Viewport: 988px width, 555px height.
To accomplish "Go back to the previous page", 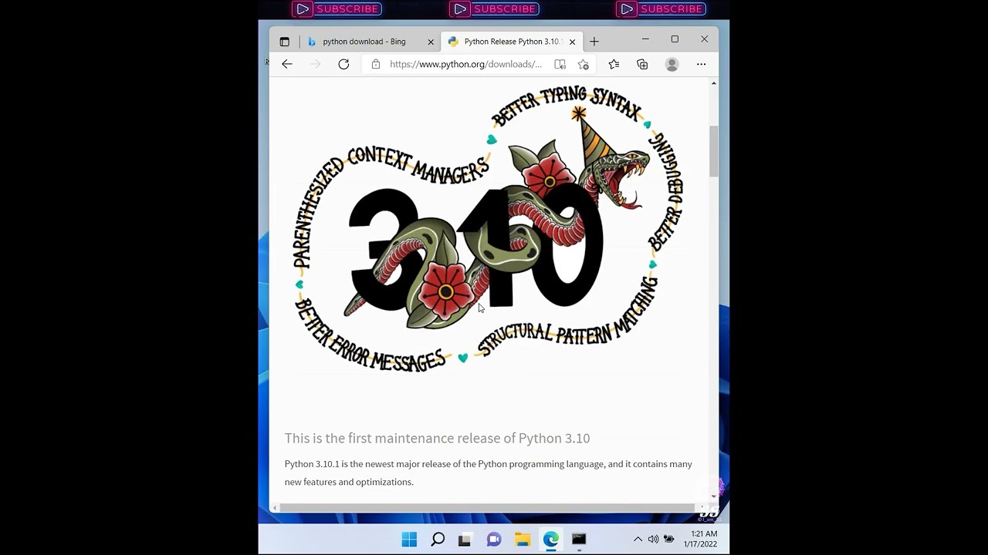I will coord(287,64).
